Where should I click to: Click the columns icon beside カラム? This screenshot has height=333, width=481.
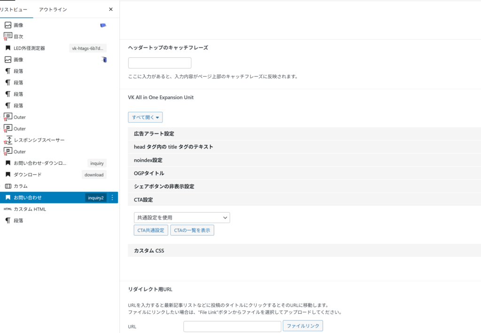[8, 186]
